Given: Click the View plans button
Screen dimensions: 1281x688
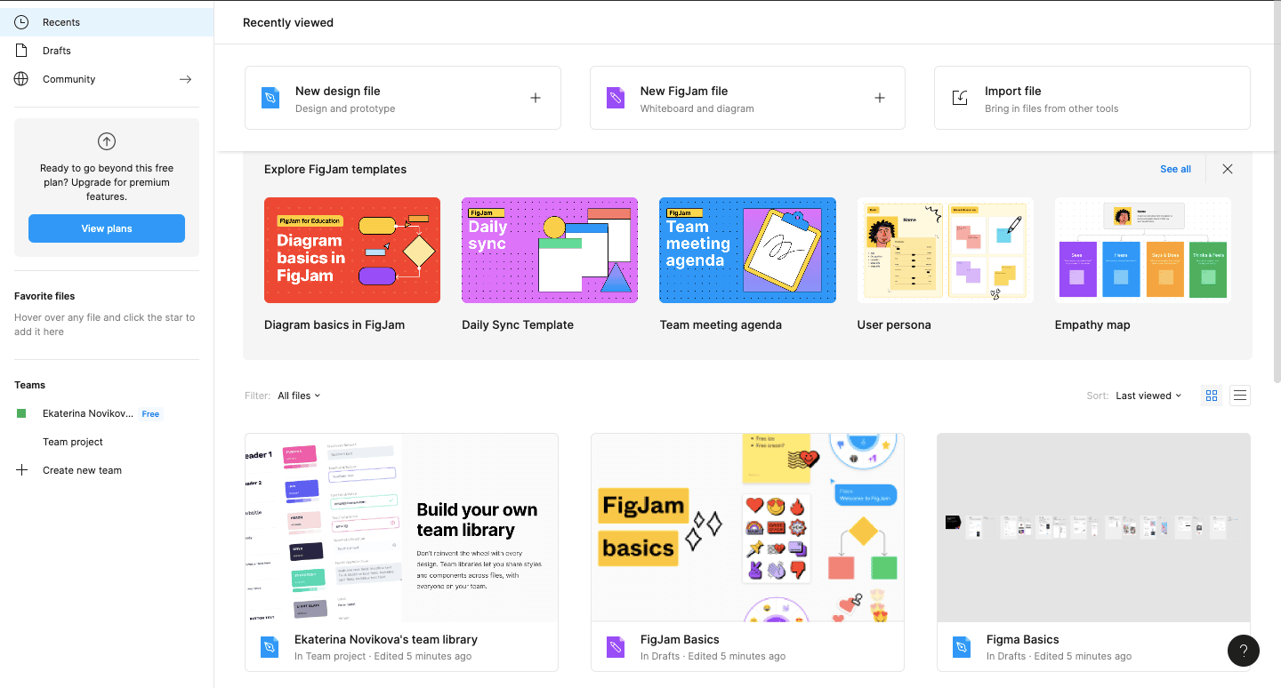Looking at the screenshot, I should [107, 228].
